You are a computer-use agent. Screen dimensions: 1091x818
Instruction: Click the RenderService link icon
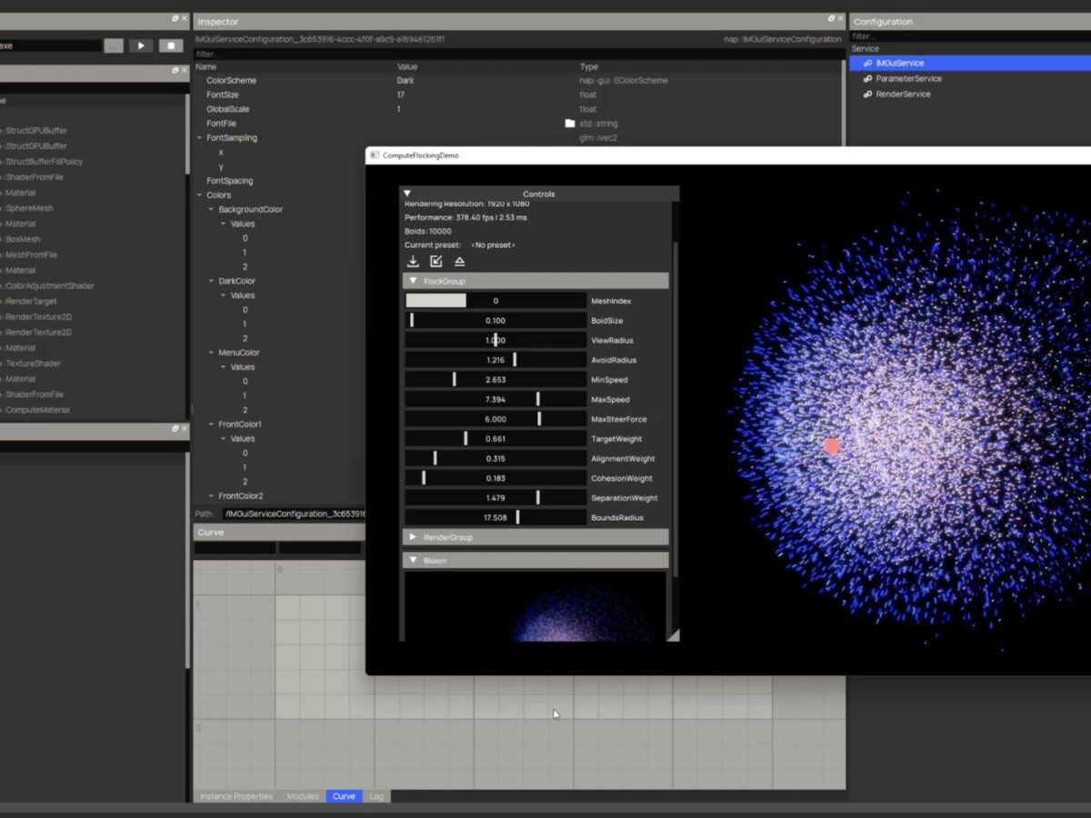pos(868,95)
